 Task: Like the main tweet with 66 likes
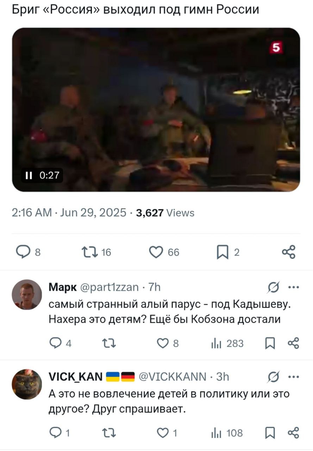[164, 252]
